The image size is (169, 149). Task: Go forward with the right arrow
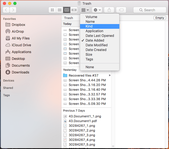pos(13,10)
